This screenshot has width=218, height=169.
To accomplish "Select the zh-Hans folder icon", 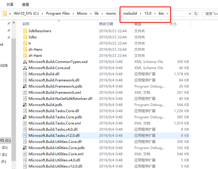I will tap(25, 49).
